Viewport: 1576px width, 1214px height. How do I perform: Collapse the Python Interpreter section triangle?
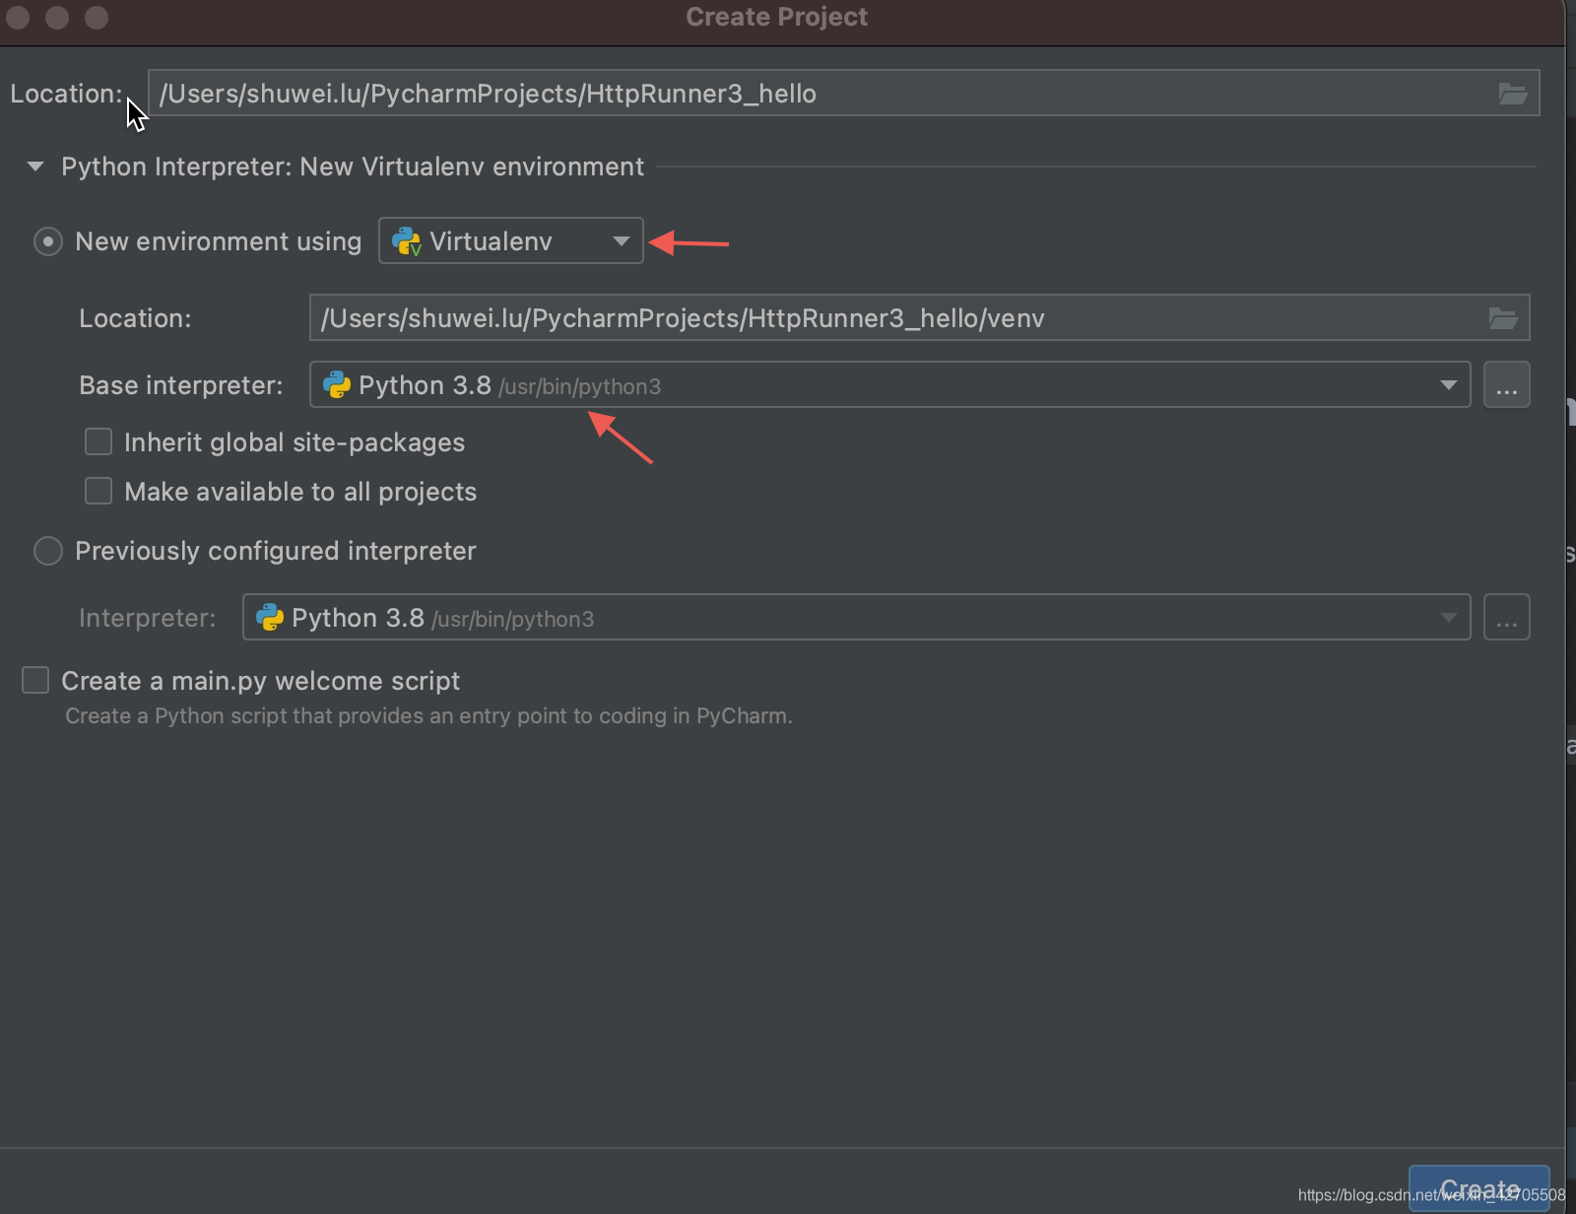(35, 167)
